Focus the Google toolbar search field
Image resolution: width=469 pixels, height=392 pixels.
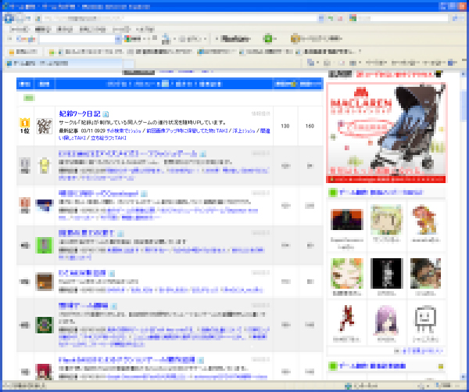(x=77, y=39)
